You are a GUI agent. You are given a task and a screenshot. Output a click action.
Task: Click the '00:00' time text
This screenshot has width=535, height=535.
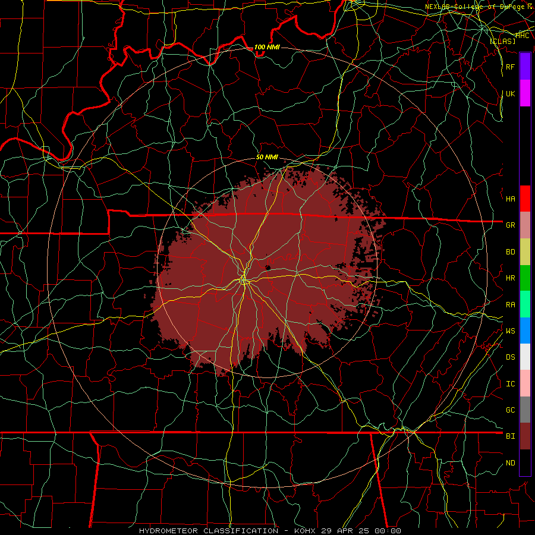click(x=388, y=531)
